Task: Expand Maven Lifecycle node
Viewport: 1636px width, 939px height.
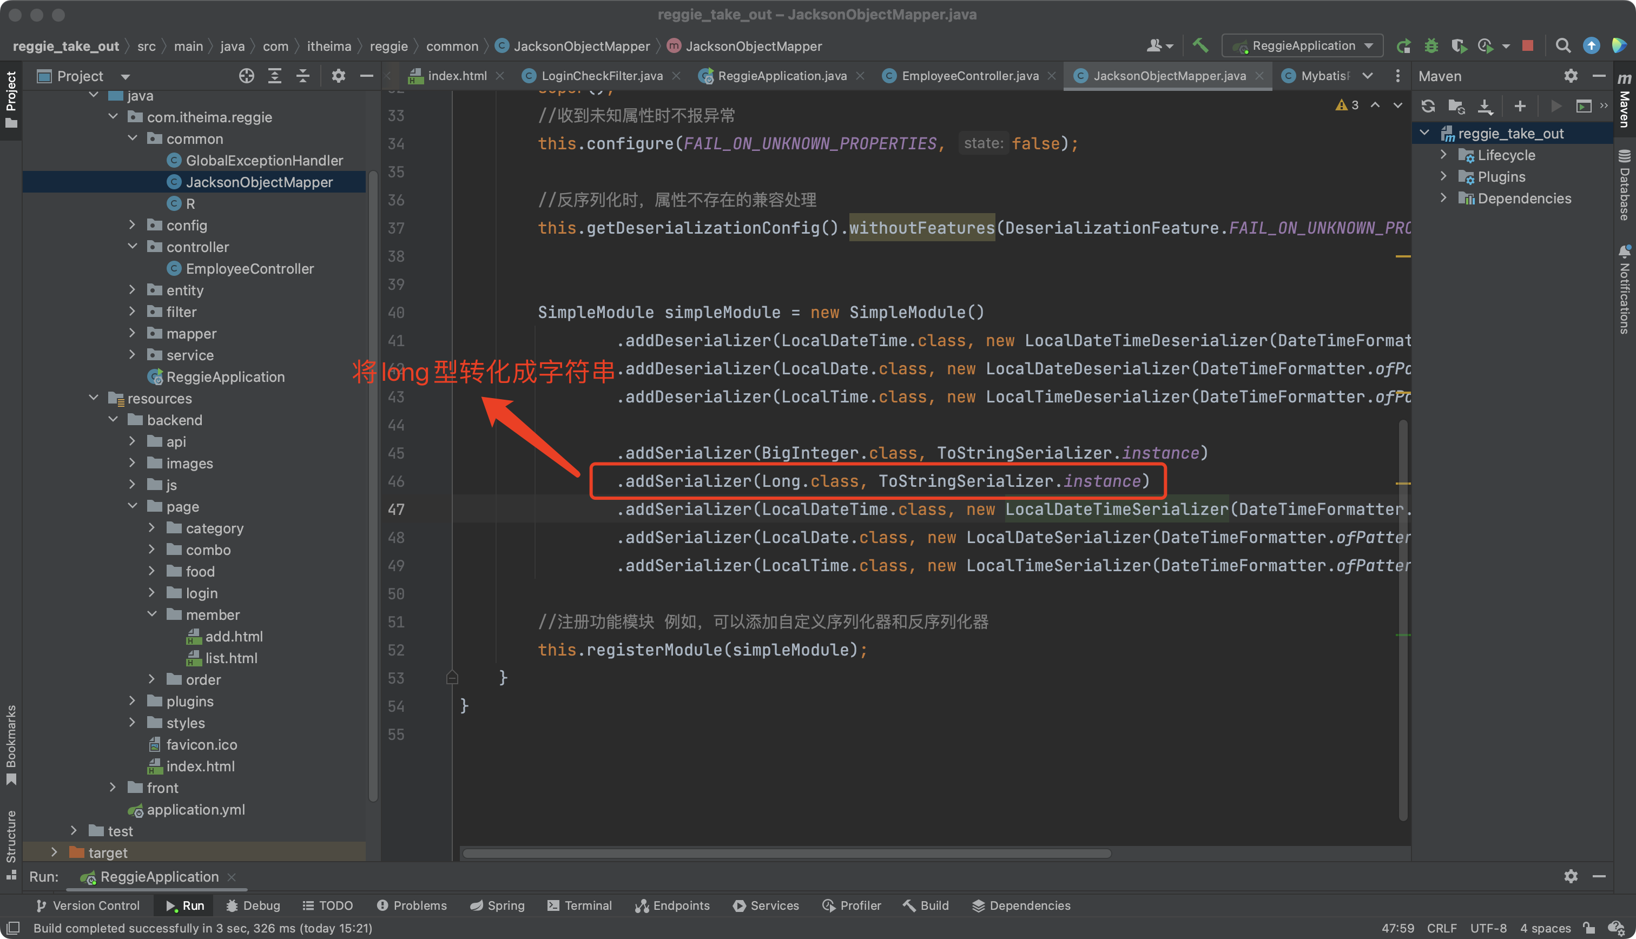Action: 1444,155
